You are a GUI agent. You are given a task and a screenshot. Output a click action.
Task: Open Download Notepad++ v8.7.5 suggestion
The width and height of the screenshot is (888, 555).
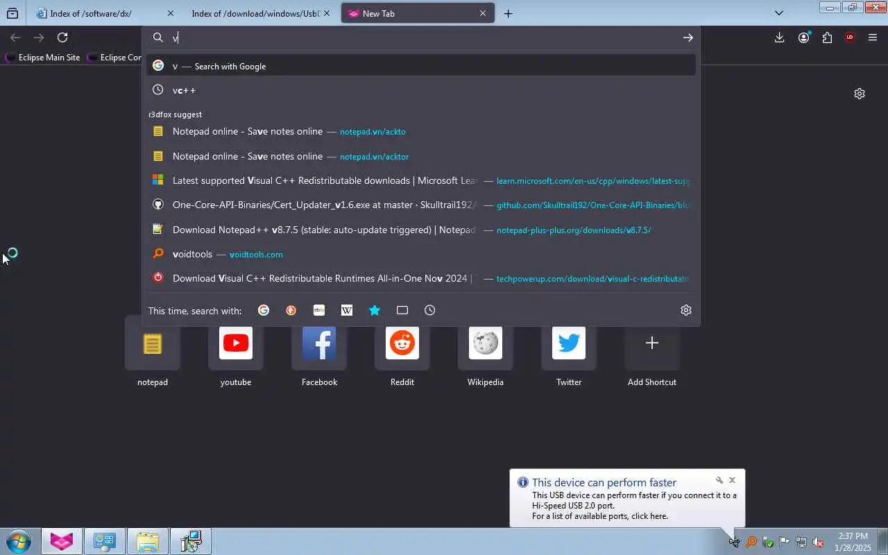point(421,230)
